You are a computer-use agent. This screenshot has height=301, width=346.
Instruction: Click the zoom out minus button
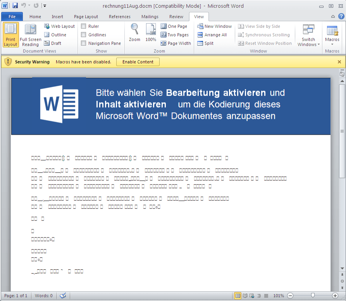[290, 296]
